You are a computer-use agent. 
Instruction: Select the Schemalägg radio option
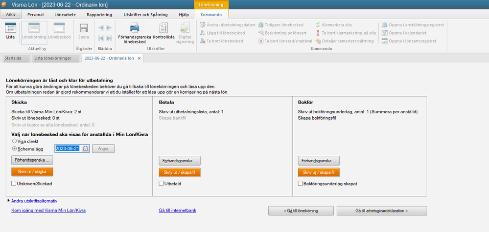pyautogui.click(x=14, y=148)
